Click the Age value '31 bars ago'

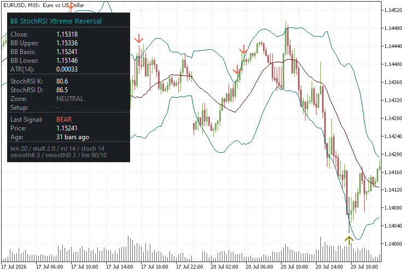pos(73,137)
